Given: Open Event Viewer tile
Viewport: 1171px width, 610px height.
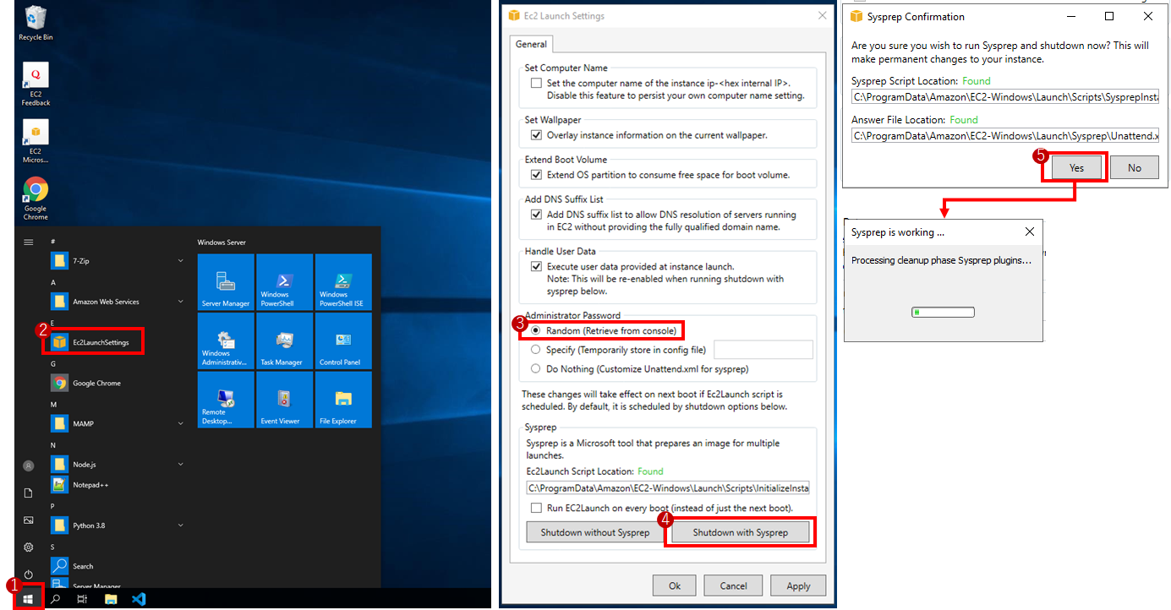Looking at the screenshot, I should click(284, 400).
